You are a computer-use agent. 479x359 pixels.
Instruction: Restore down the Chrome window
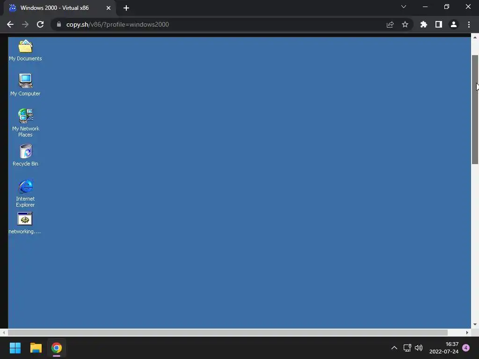pos(447,7)
